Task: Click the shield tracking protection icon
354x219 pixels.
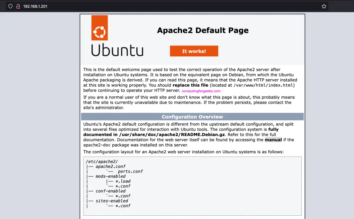Action: tap(10, 6)
